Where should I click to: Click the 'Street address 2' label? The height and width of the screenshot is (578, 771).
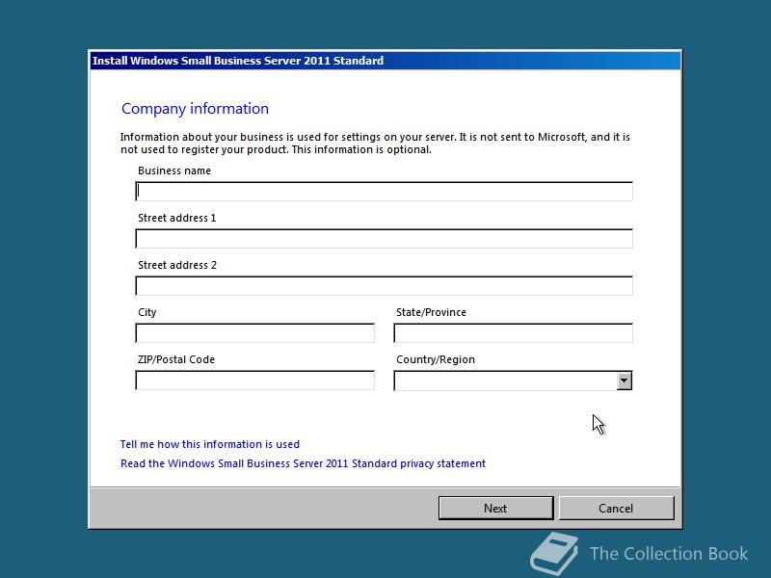coord(177,265)
